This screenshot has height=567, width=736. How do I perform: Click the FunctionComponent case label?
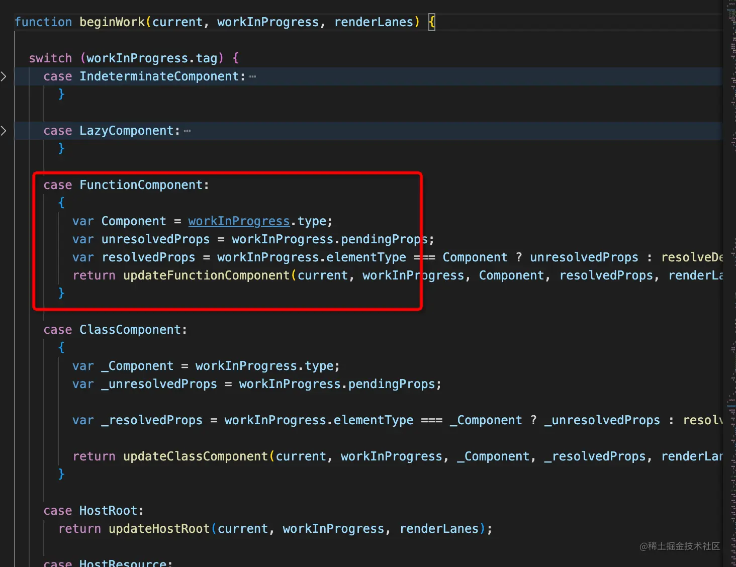(141, 185)
